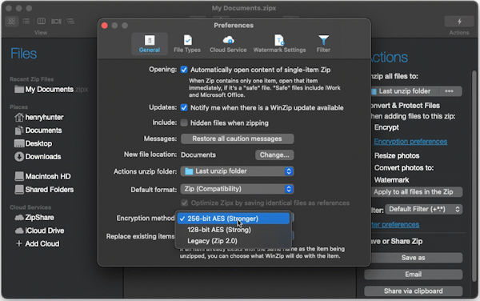Open the Desktop place in sidebar
This screenshot has height=301, width=480.
(33, 143)
